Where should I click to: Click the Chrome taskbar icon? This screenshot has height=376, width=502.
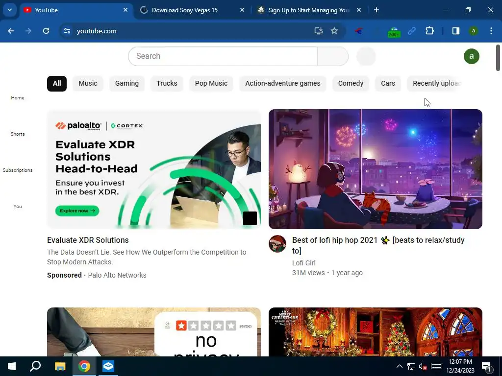[x=84, y=366]
